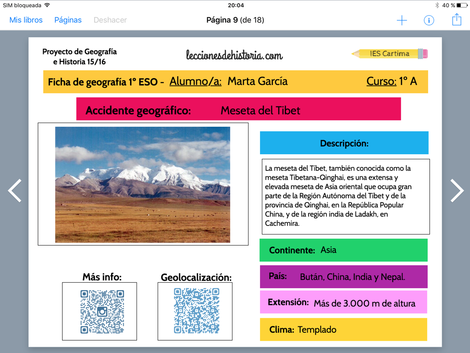This screenshot has width=470, height=353.
Task: Open the Páginas overview
Action: pyautogui.click(x=68, y=20)
